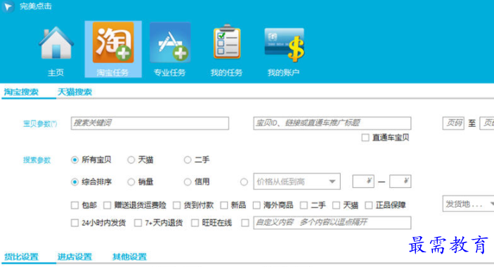Open 我的账户 account icon
This screenshot has height=267, width=494.
pyautogui.click(x=284, y=44)
